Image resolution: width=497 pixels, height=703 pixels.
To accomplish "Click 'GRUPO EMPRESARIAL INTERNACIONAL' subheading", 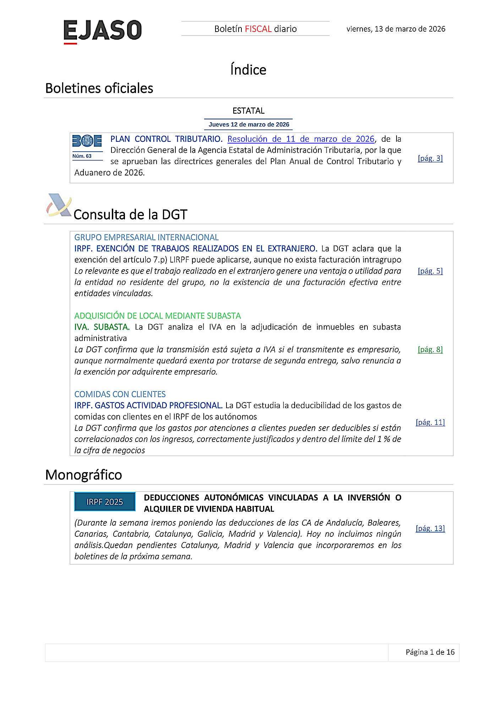I will (146, 237).
